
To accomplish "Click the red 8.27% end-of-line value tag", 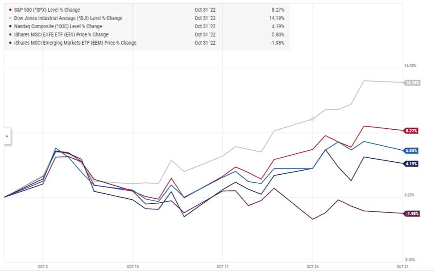I will coord(411,131).
